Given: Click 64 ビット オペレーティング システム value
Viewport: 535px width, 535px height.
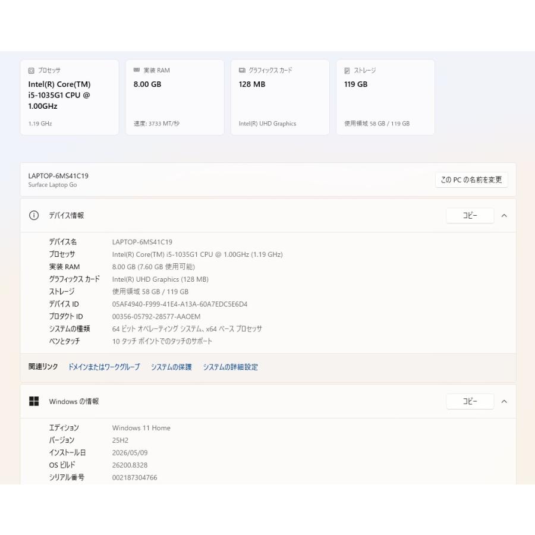Looking at the screenshot, I should pos(187,329).
